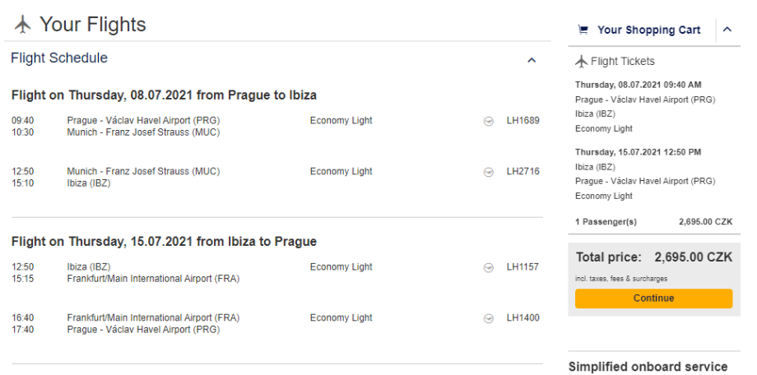Image resolution: width=757 pixels, height=375 pixels.
Task: Click the Lufthansa logo beside LH2716
Action: point(488,172)
